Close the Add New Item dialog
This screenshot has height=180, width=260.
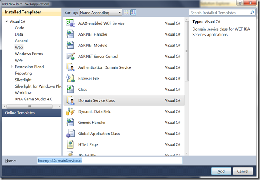point(250,3)
